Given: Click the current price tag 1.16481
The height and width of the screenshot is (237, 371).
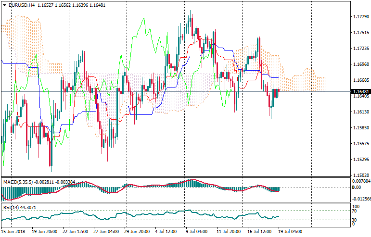Looking at the screenshot, I should pyautogui.click(x=360, y=91).
